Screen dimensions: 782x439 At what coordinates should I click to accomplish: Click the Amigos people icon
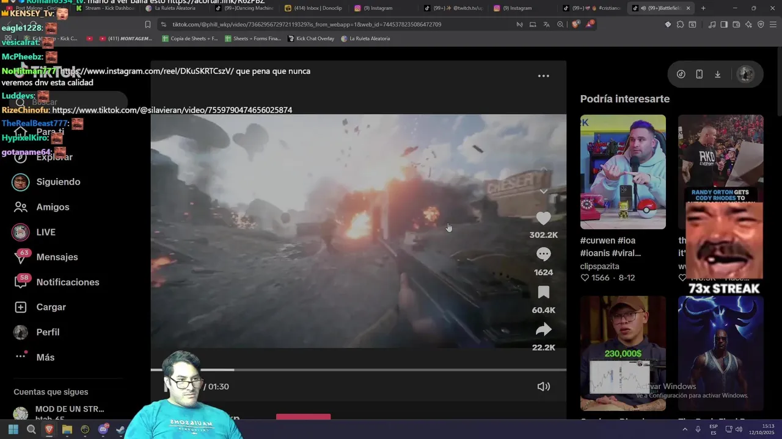click(x=21, y=207)
